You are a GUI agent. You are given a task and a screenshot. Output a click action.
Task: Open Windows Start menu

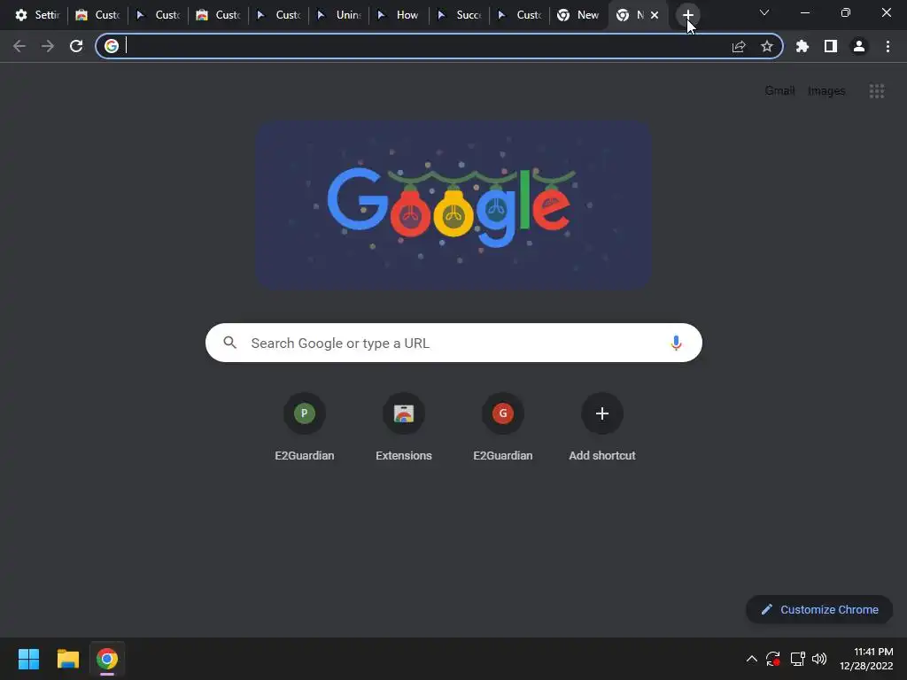[28, 659]
